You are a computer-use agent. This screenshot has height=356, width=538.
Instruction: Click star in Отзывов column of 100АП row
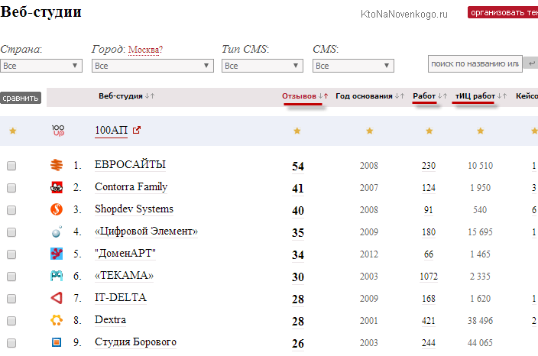(x=297, y=131)
